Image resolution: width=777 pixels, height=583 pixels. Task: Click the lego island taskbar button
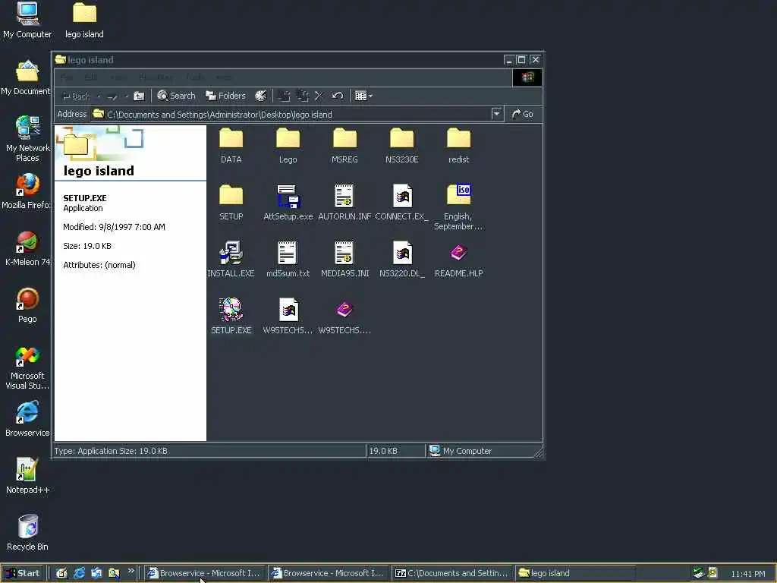575,573
